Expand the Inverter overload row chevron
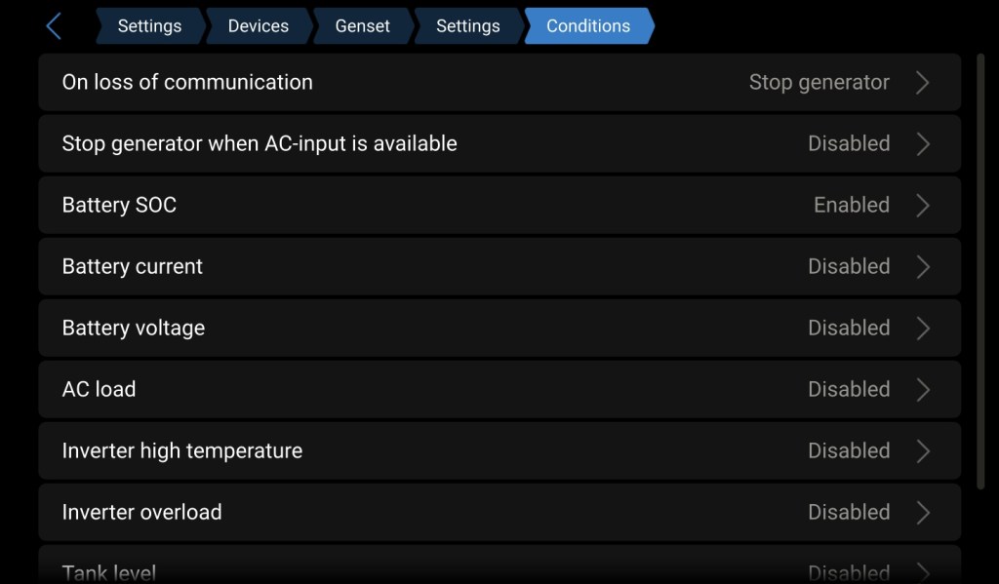Viewport: 999px width, 584px height. (923, 512)
